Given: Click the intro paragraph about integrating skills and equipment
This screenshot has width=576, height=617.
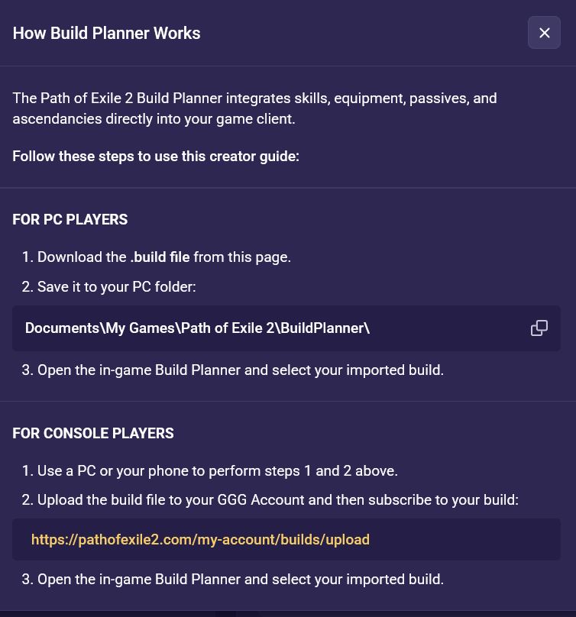Looking at the screenshot, I should tap(254, 108).
